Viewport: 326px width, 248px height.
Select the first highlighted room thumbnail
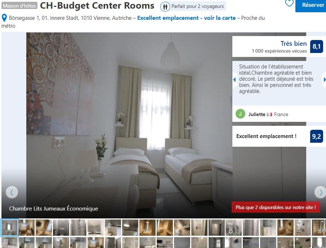point(10,227)
